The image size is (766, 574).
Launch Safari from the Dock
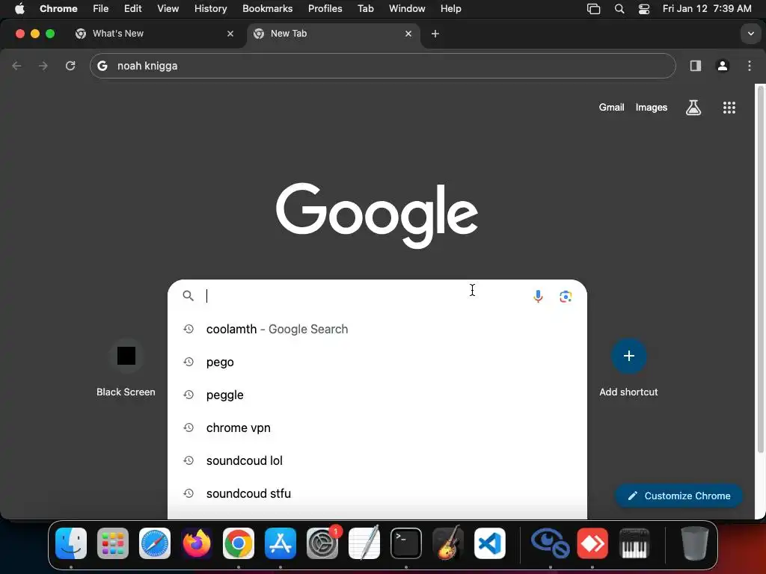(x=155, y=543)
